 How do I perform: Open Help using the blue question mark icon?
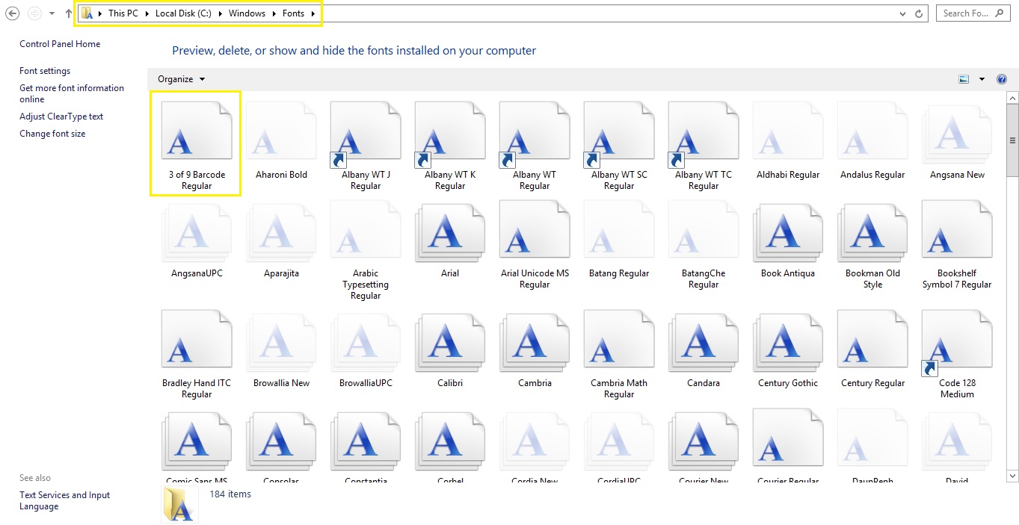1001,78
